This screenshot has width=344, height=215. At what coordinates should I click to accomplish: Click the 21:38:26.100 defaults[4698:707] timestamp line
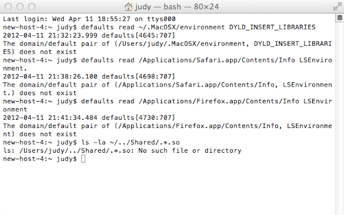click(x=89, y=76)
